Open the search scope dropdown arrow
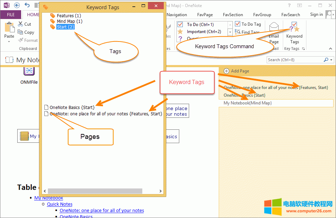 point(331,60)
